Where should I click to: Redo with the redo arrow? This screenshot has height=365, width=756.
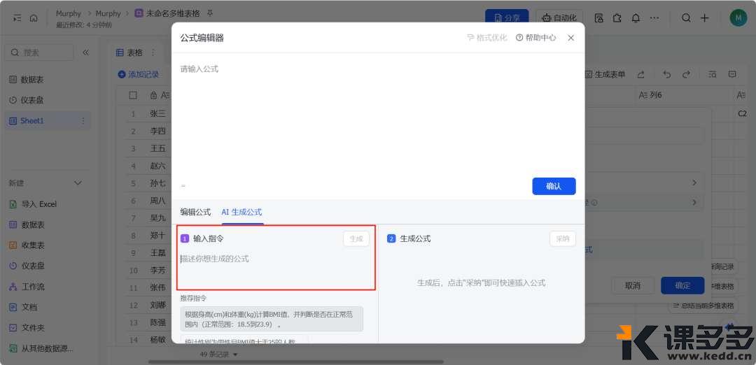686,75
